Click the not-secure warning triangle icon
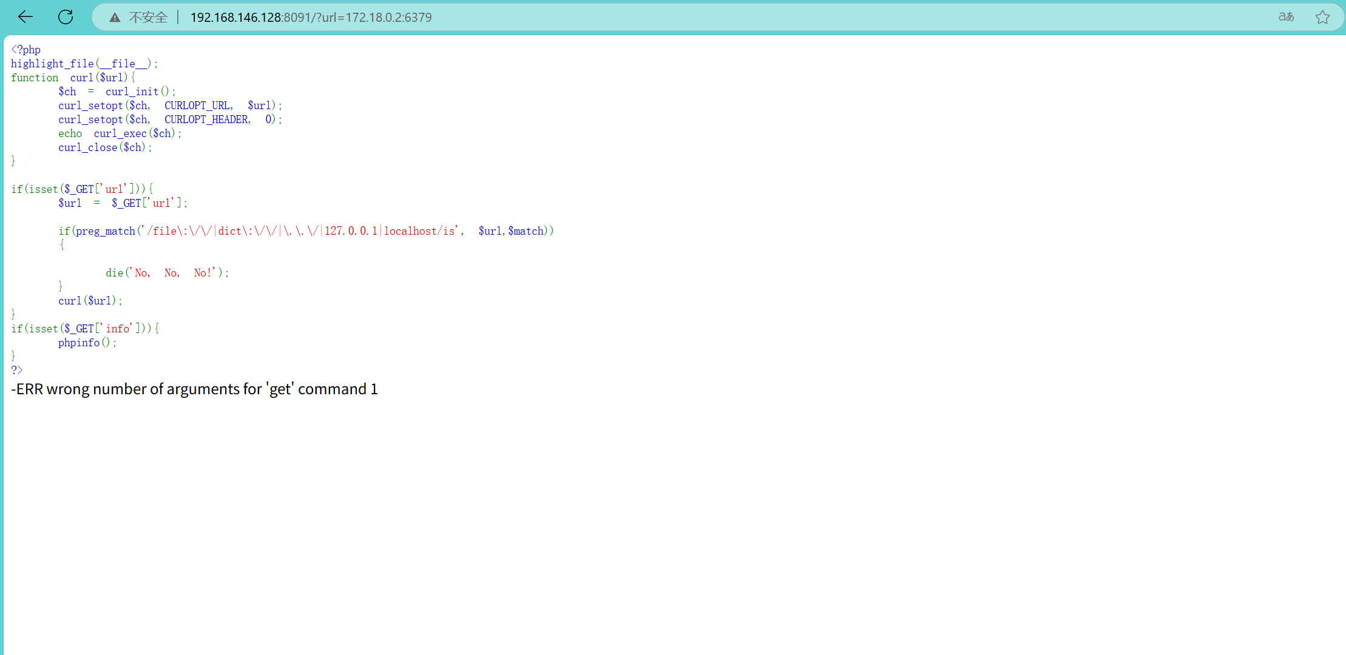The height and width of the screenshot is (655, 1346). coord(115,18)
